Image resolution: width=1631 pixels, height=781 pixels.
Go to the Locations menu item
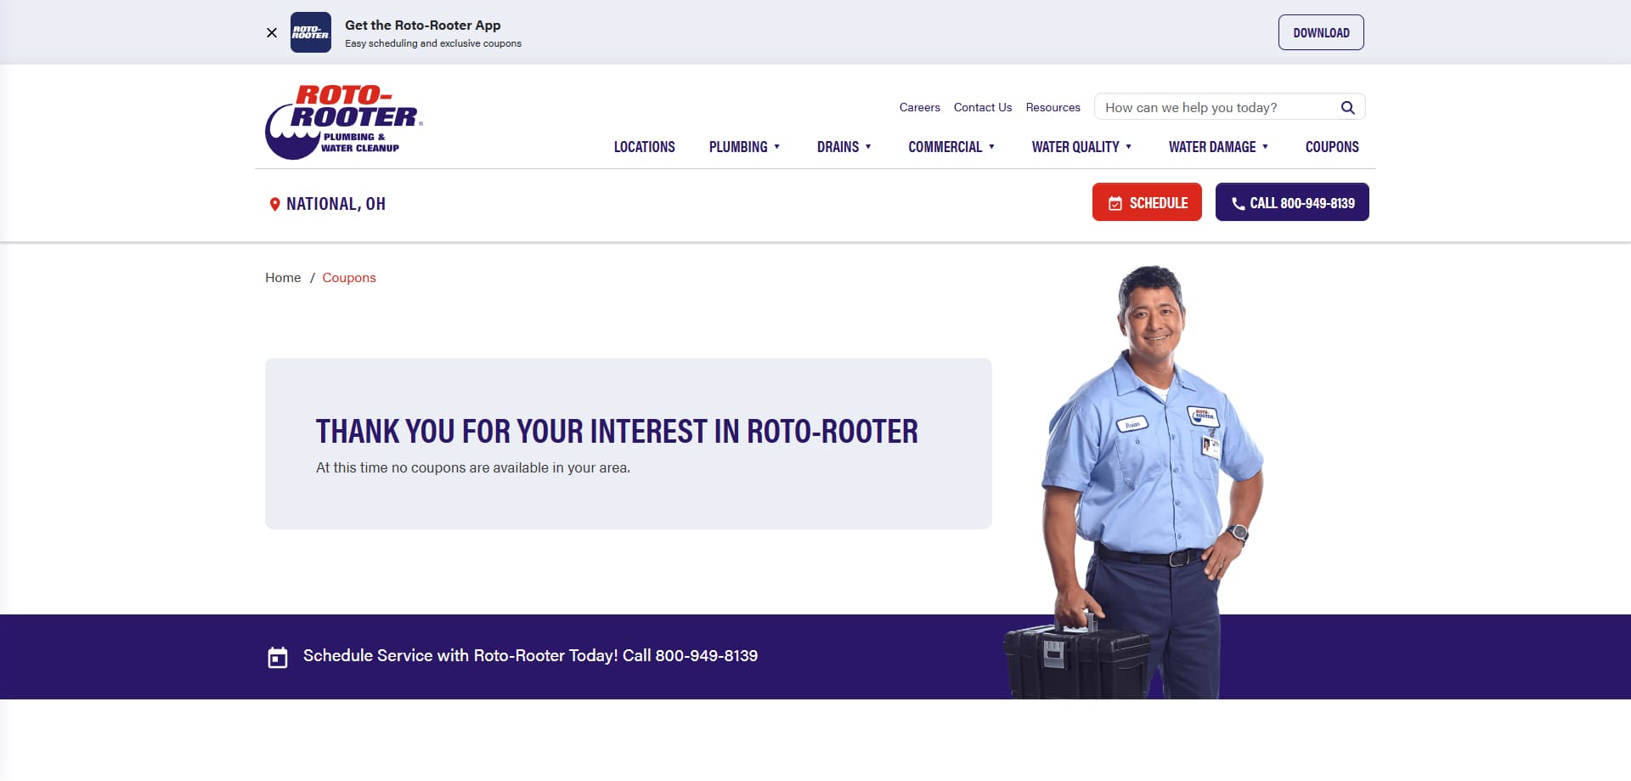click(x=645, y=147)
